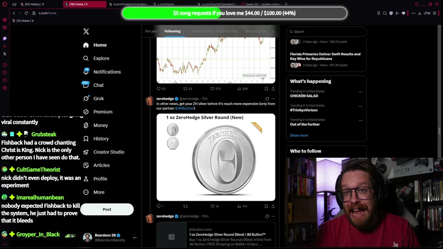
Task: Click the @JMBullion mention link
Action: pos(184,108)
